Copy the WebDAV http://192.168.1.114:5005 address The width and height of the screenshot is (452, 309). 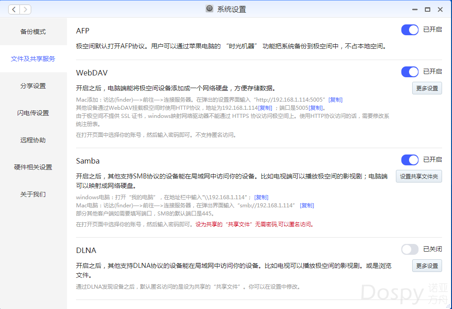335,100
